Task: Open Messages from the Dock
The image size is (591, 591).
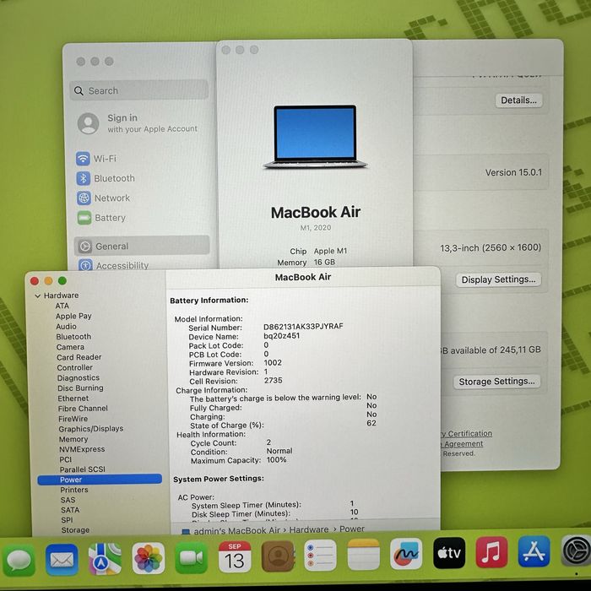Action: pos(19,560)
